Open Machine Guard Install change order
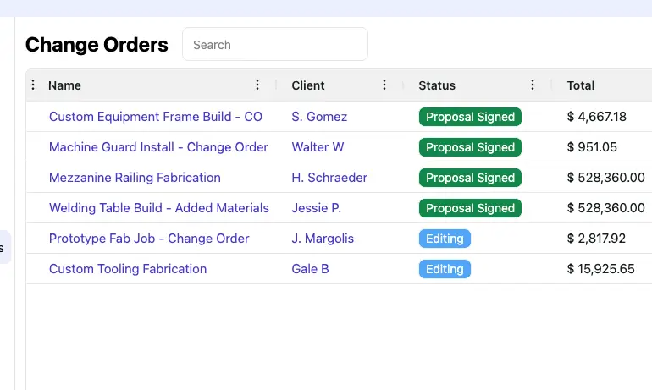Viewport: 652px width, 390px height. pyautogui.click(x=158, y=147)
